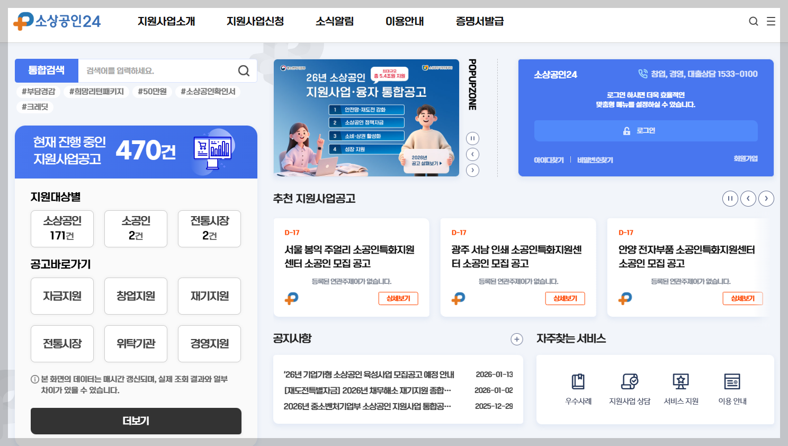Click the magnifier icon inside the search field
This screenshot has width=788, height=446.
pos(244,70)
